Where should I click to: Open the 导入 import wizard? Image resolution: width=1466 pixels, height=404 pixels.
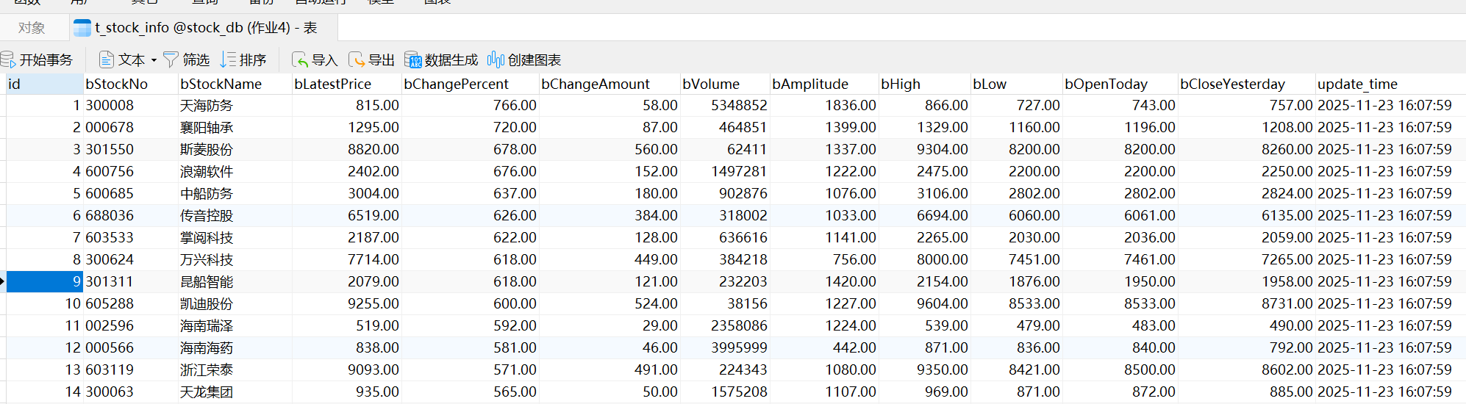coord(314,59)
